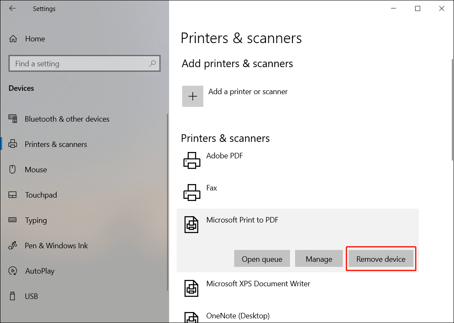Select 'Adobe PDF' printer name

pos(224,155)
